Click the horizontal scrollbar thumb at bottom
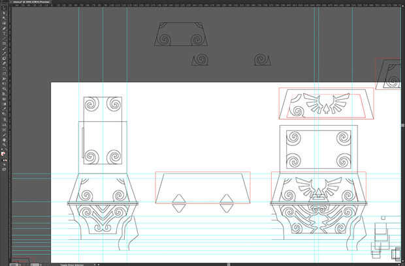 tap(229, 265)
